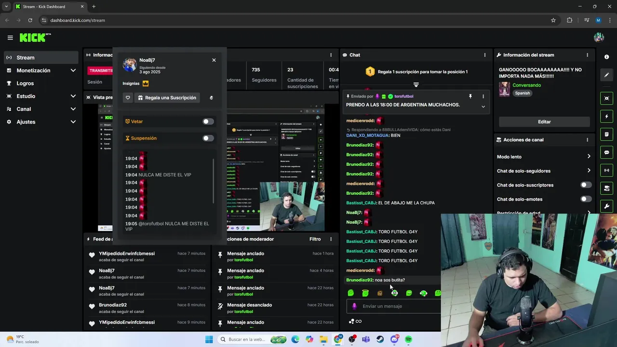Open Acciones de canal three-dot menu
The width and height of the screenshot is (617, 347).
pos(587,140)
